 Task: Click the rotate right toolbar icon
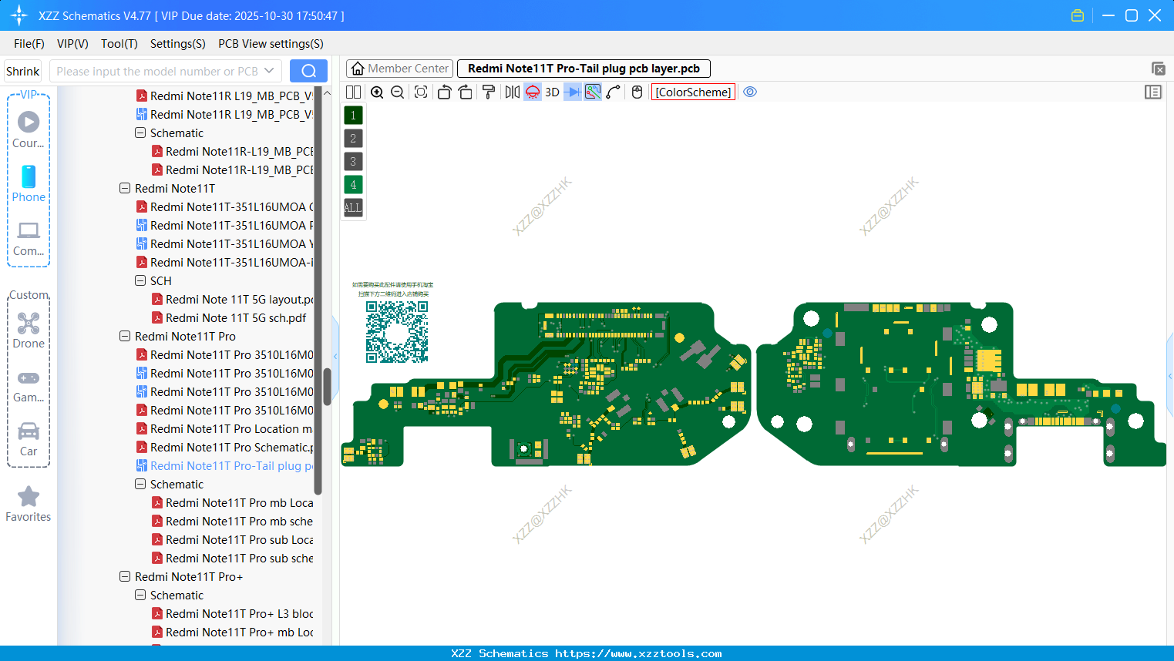[466, 92]
